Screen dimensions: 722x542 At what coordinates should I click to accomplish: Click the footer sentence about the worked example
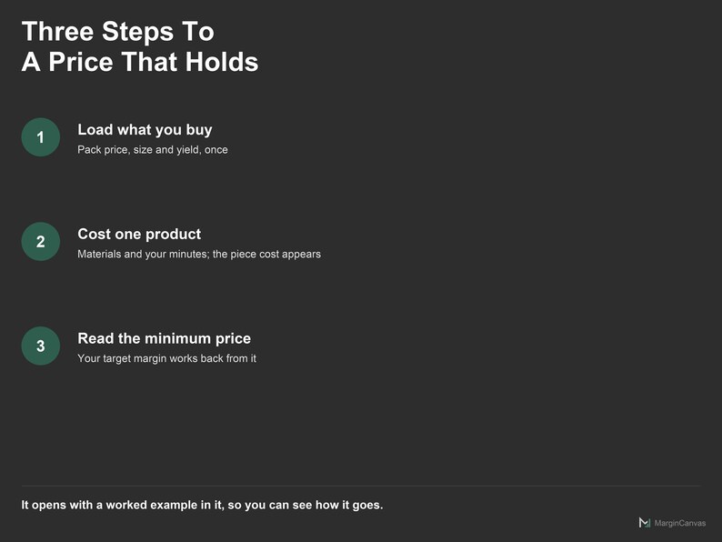(202, 505)
